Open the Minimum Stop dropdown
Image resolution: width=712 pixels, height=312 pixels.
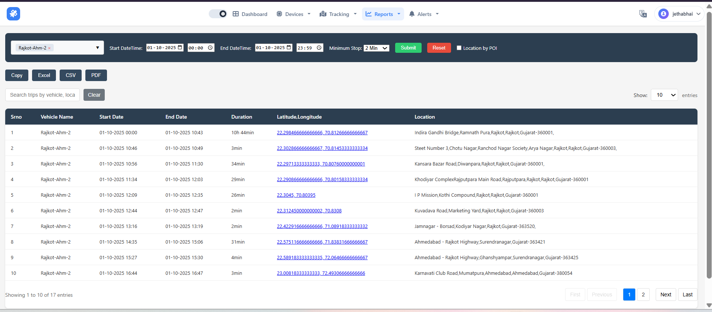pyautogui.click(x=377, y=48)
